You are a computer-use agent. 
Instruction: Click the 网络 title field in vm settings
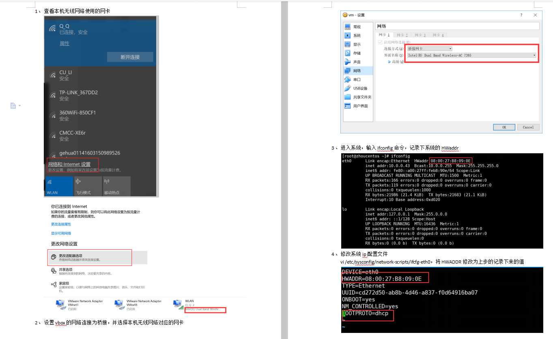tap(457, 26)
